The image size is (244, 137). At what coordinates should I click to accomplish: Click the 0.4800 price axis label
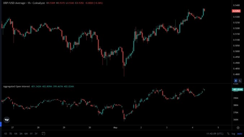coord(236,74)
